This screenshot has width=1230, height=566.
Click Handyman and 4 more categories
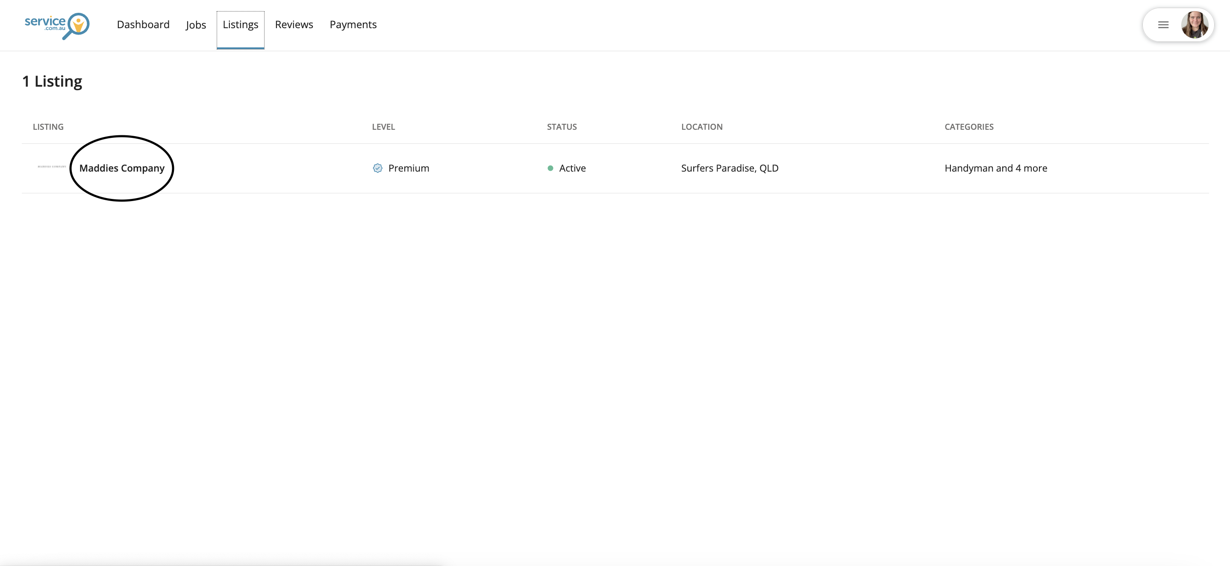click(x=995, y=168)
